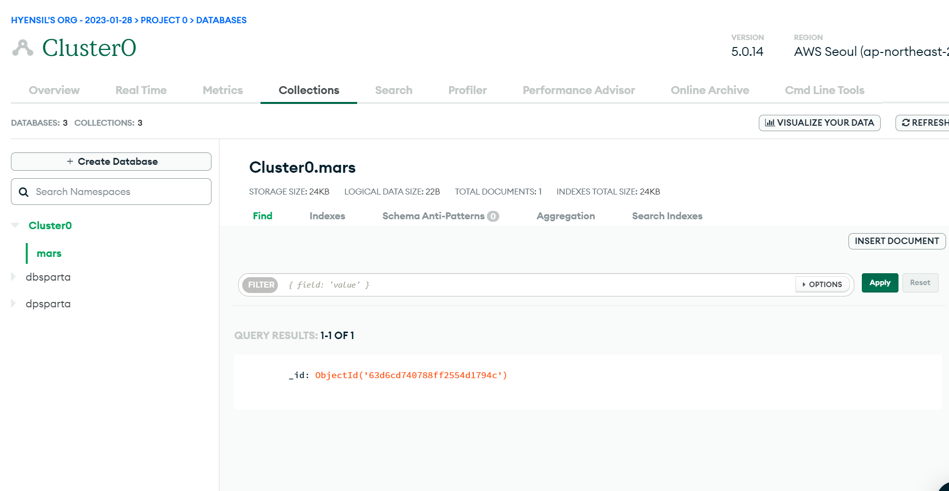This screenshot has width=949, height=491.
Task: Open the Metrics tab
Action: [x=223, y=90]
